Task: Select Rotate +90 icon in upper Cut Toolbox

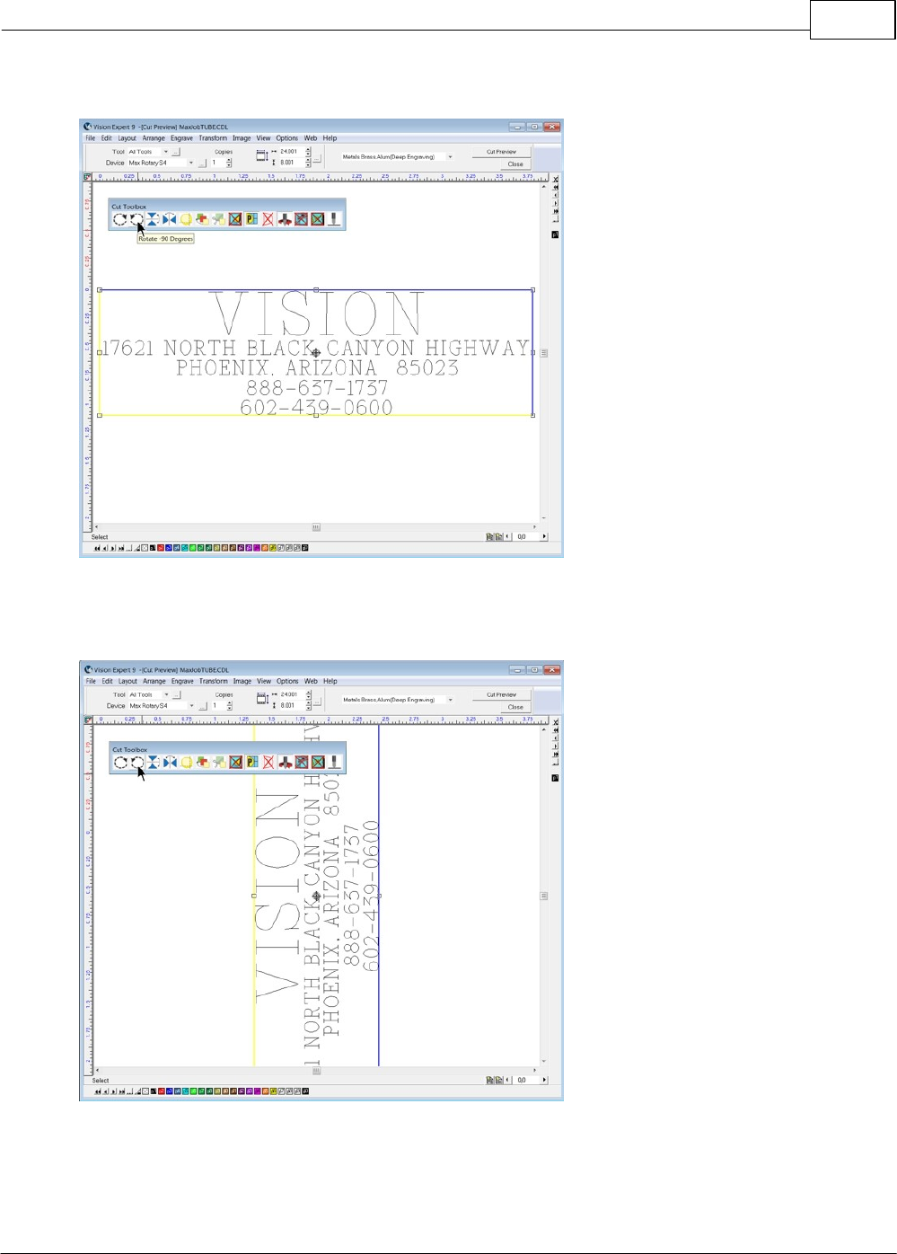Action: [119, 218]
